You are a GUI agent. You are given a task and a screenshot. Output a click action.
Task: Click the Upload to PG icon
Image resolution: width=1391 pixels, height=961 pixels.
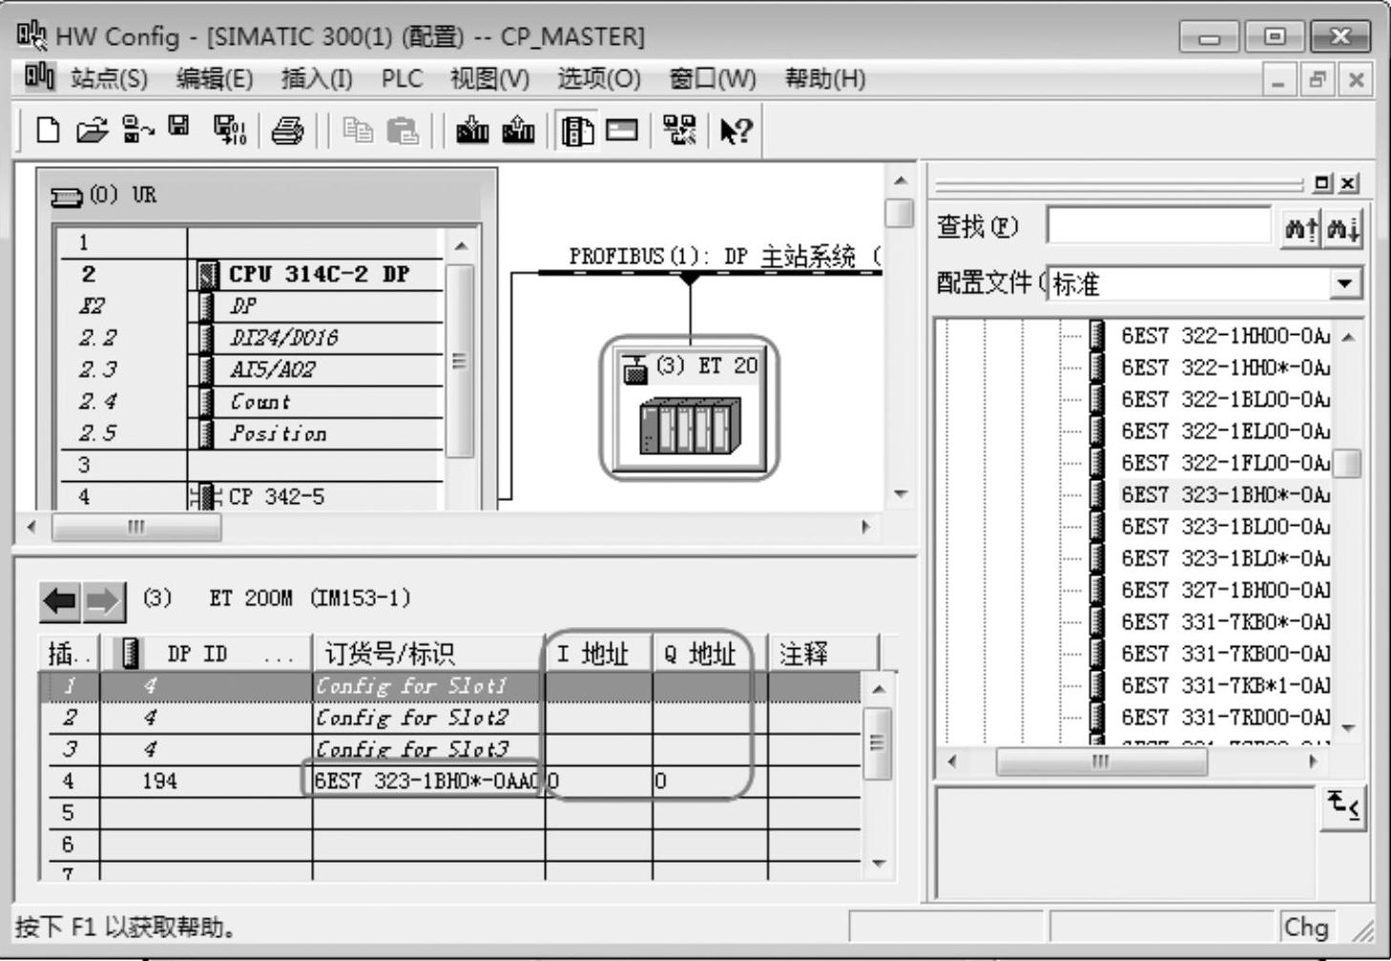point(518,130)
